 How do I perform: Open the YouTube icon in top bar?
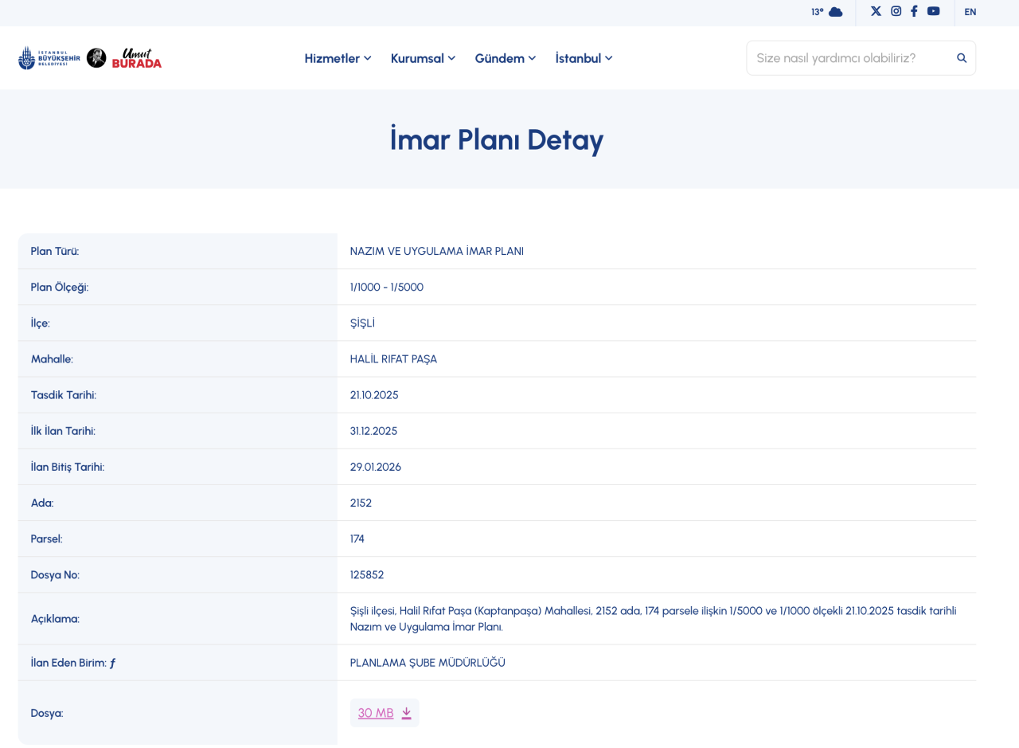(x=933, y=11)
